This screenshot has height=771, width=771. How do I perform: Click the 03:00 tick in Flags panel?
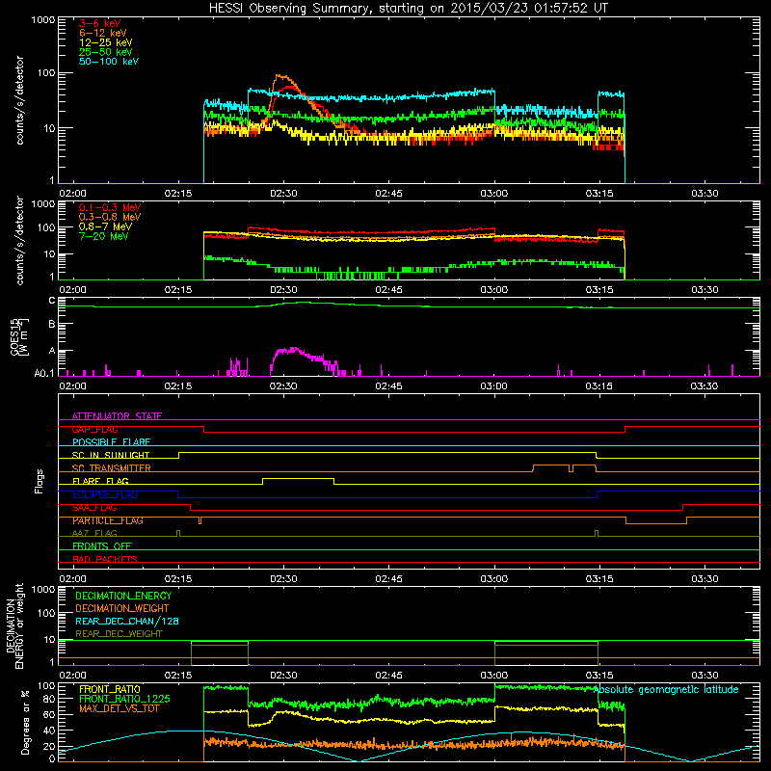pyautogui.click(x=493, y=579)
